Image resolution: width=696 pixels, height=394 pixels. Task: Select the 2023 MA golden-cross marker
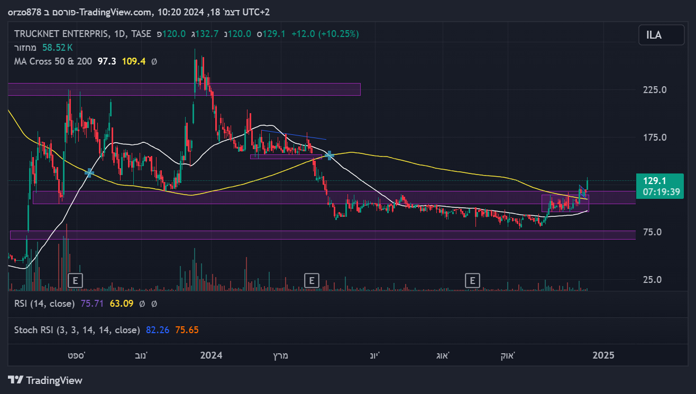point(89,172)
